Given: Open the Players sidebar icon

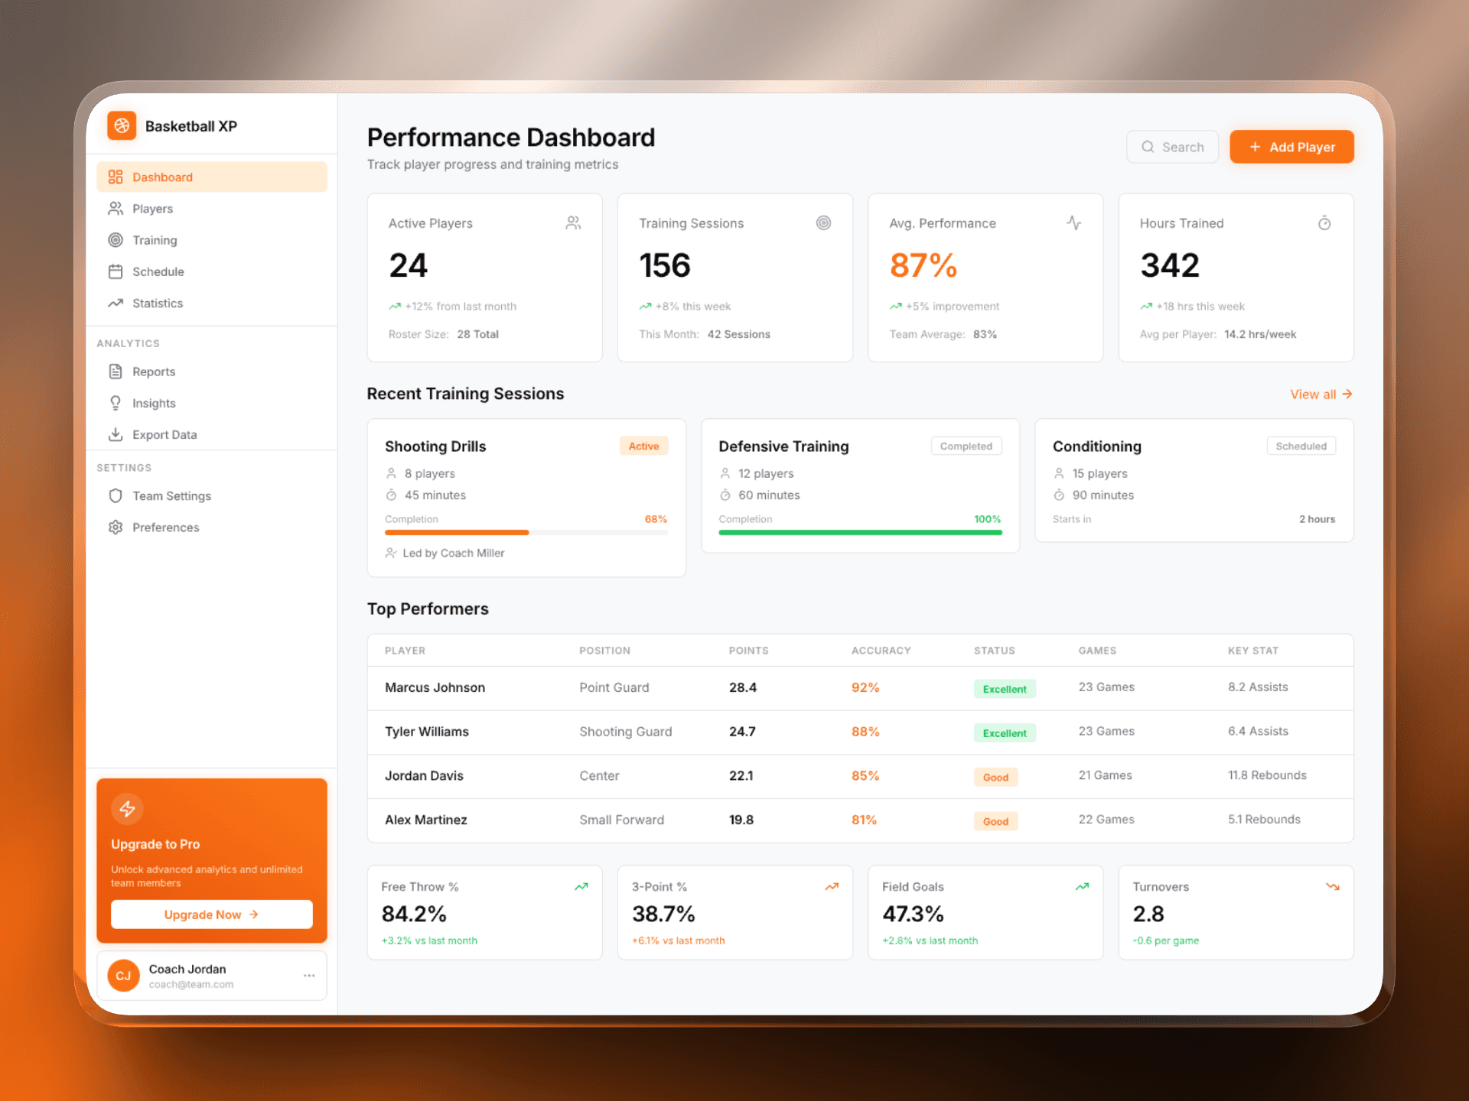Looking at the screenshot, I should (x=116, y=209).
